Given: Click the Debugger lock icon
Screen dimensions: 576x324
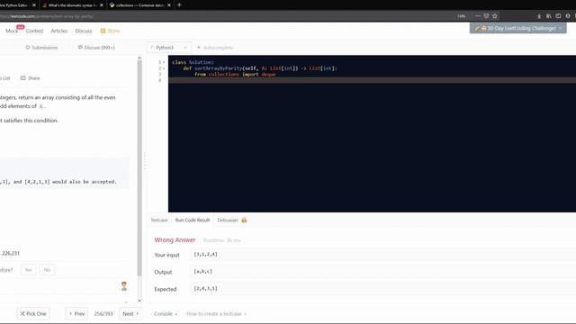Looking at the screenshot, I should 244,220.
